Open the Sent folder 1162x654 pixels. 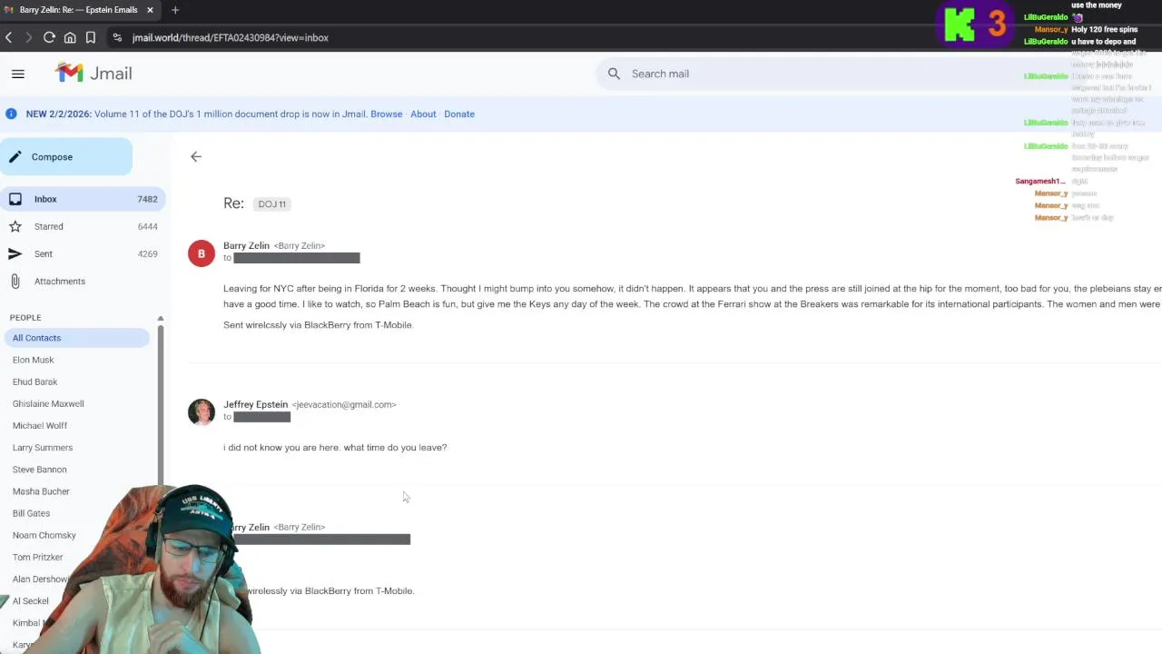coord(82,253)
